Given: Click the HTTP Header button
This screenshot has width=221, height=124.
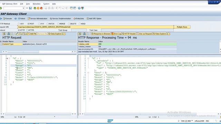Looking at the screenshot, I should point(129,34).
